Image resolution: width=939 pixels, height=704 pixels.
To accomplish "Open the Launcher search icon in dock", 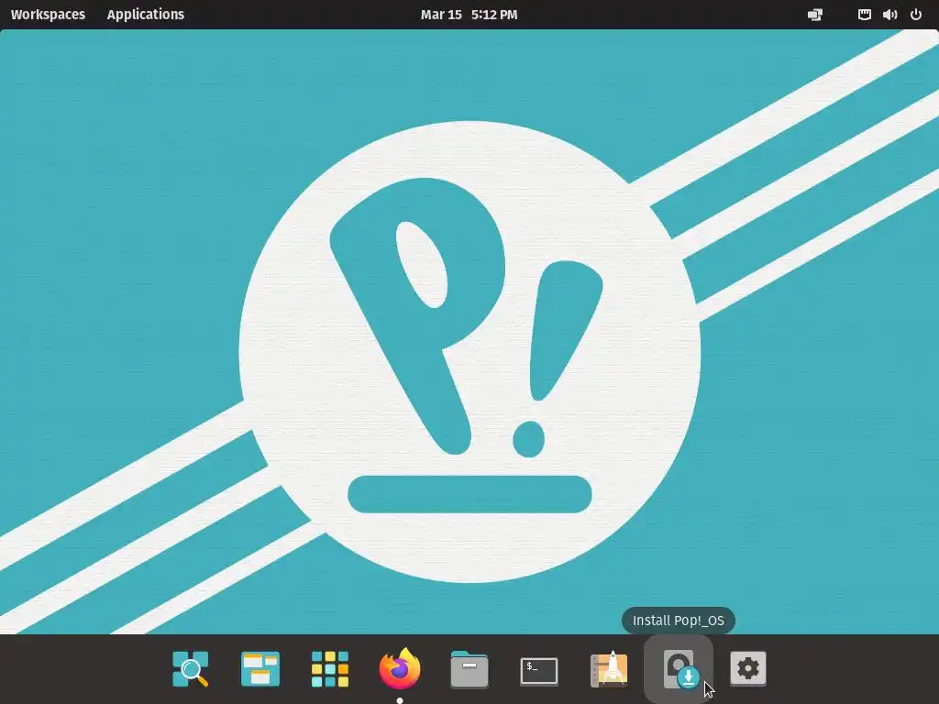I will pos(191,668).
